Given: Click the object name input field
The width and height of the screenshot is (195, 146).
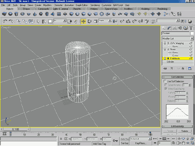Looking at the screenshot, I should 176,33.
